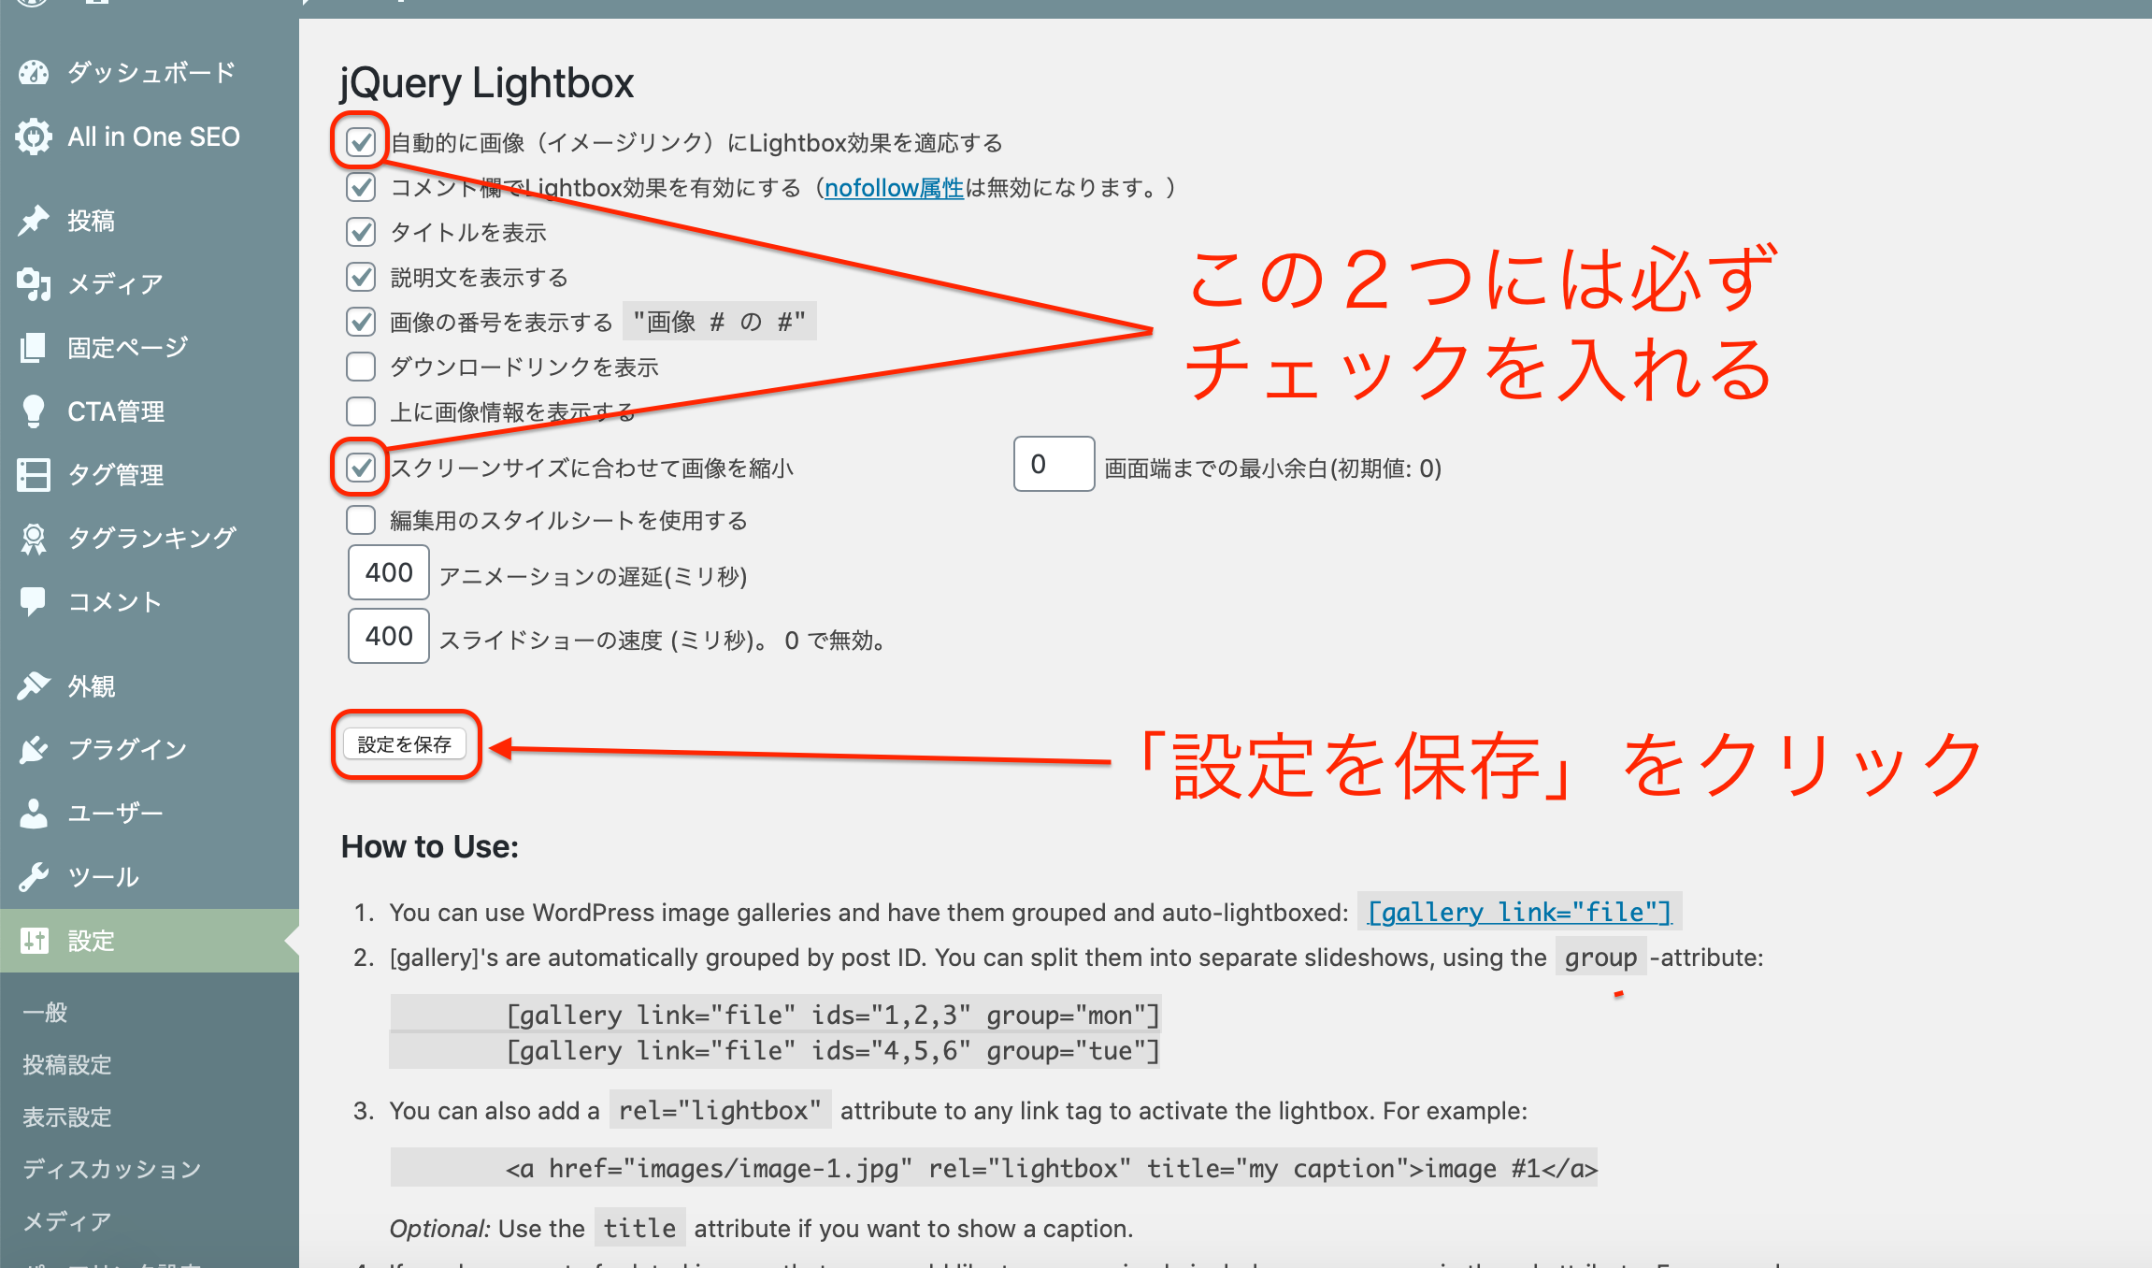Enable 編集用のスタイルシートを使用する checkbox
The height and width of the screenshot is (1268, 2152).
coord(361,520)
